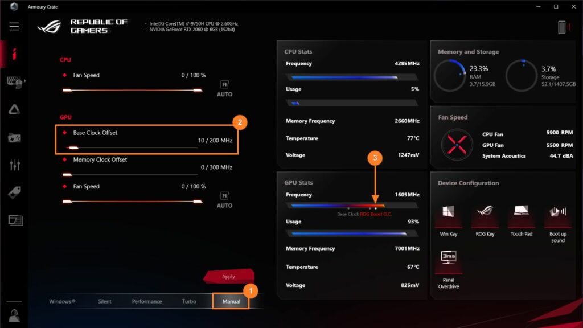The width and height of the screenshot is (583, 328).
Task: Select the keyboard and mouse sidebar icon
Action: (14, 81)
